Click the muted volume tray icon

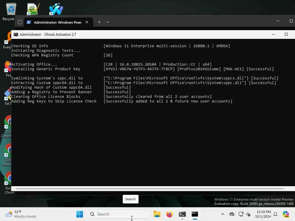click(x=248, y=214)
